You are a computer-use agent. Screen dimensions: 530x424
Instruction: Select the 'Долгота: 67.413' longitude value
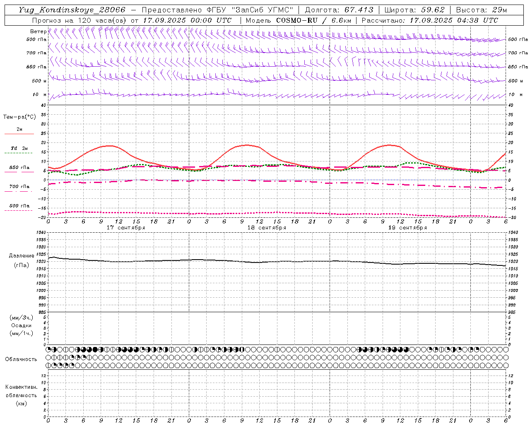tap(339, 10)
